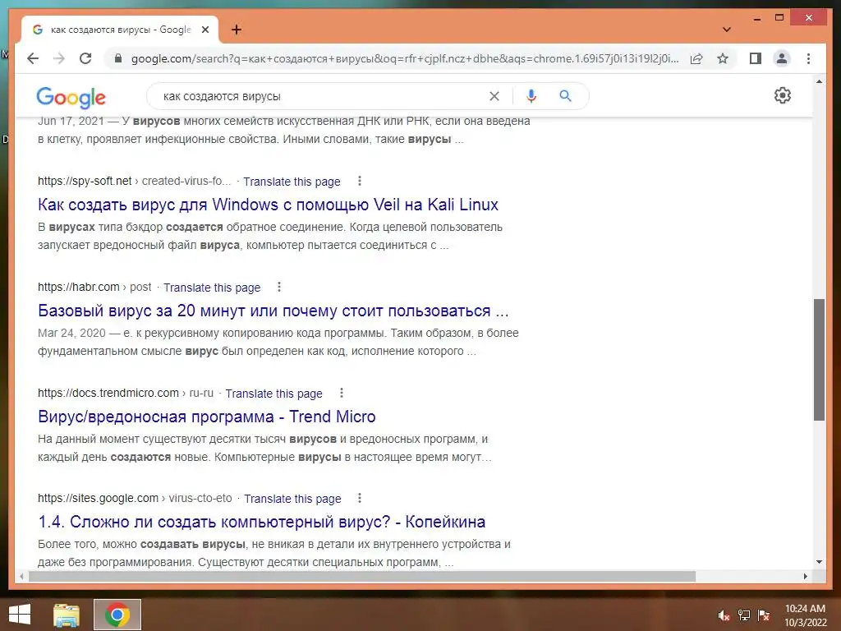Screen dimensions: 841x631
Task: Open more options for docs.trendmicro.com result
Action: point(341,393)
